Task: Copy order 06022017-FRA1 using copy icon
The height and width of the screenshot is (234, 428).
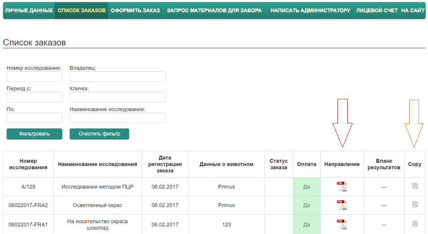Action: click(x=415, y=224)
